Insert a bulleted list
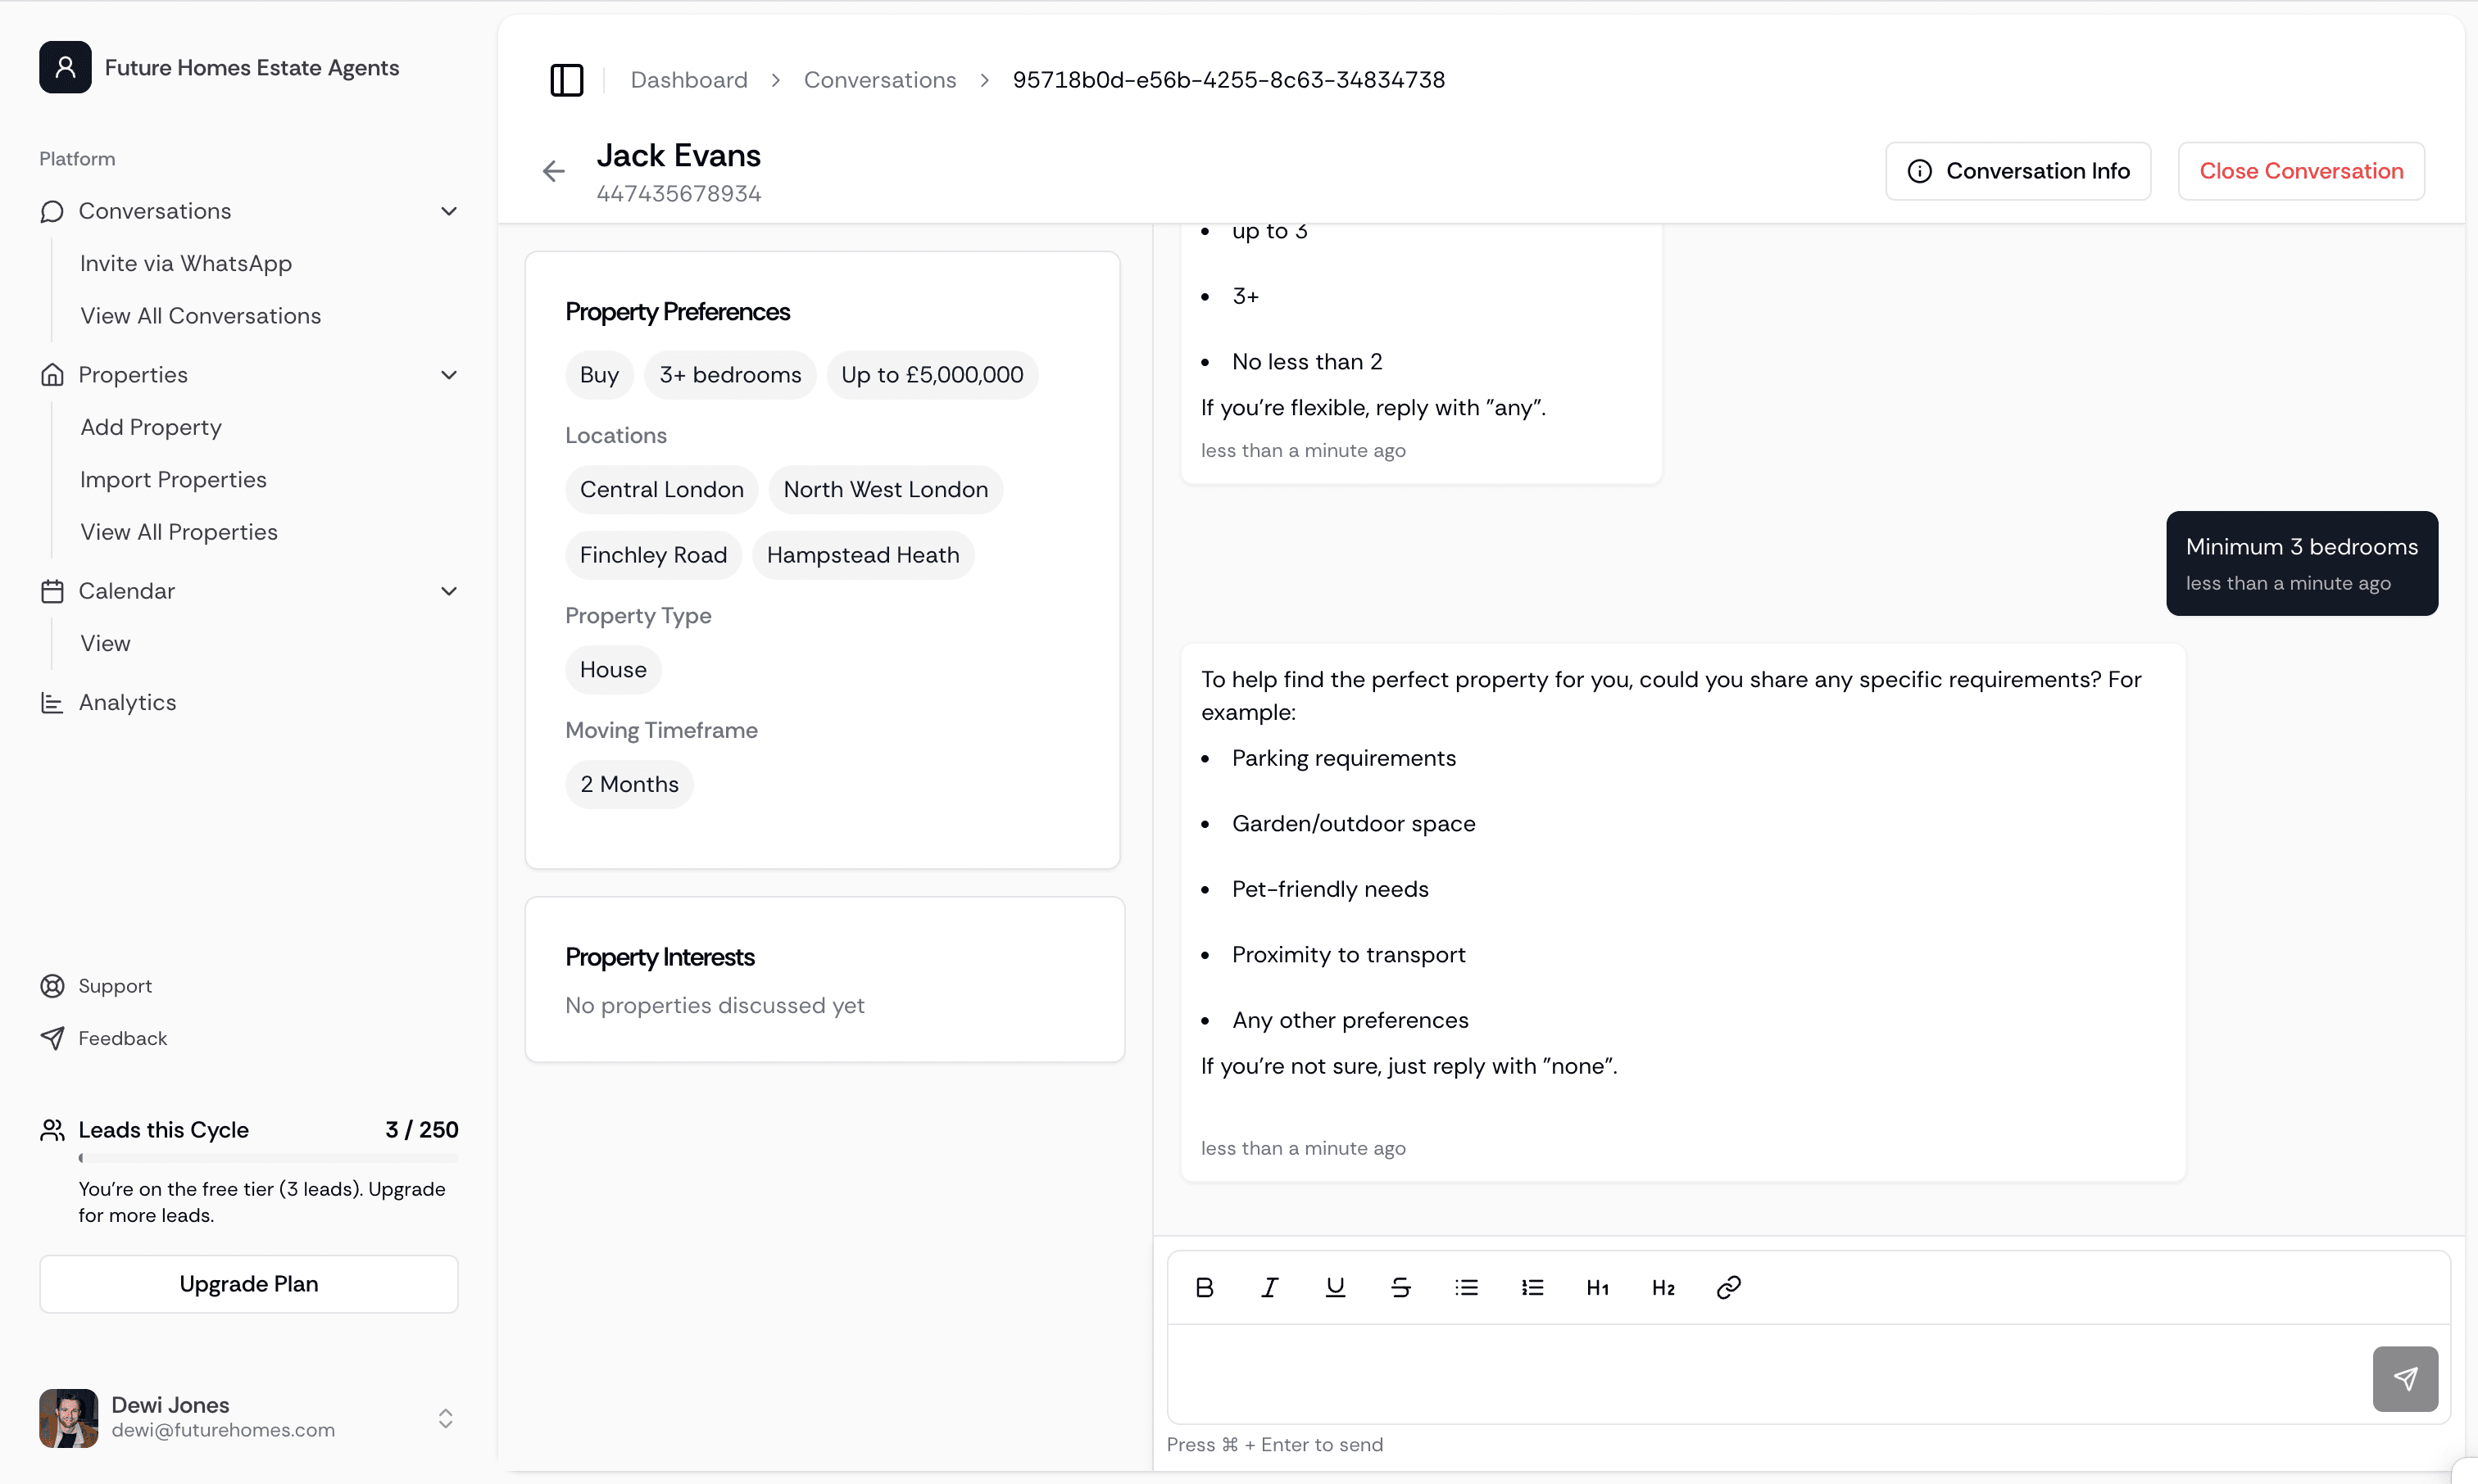This screenshot has width=2478, height=1484. click(1467, 1288)
